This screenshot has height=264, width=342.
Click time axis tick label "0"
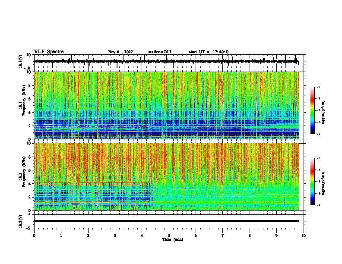(34, 236)
